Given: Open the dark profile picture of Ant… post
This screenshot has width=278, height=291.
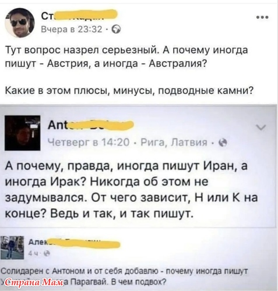Looking at the screenshot, I should click(x=23, y=133).
